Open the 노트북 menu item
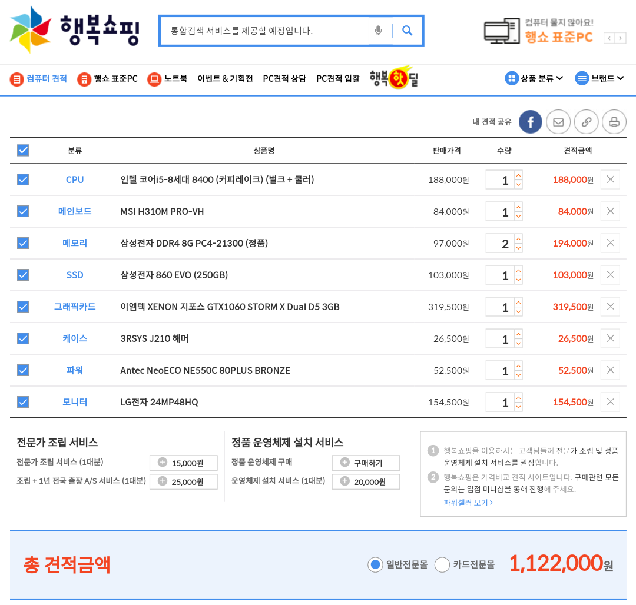Viewport: 636px width, 605px height. [167, 79]
